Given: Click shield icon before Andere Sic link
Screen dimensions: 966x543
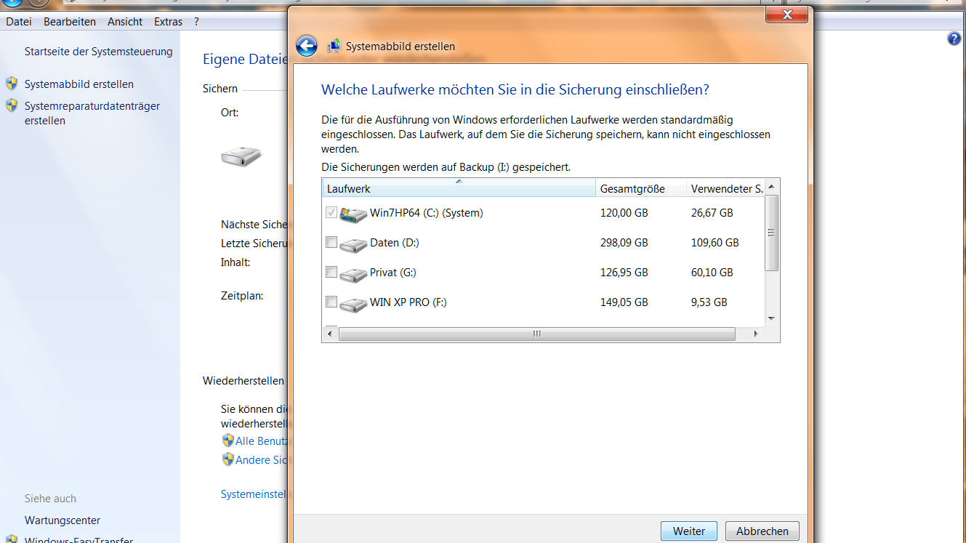Looking at the screenshot, I should tap(228, 459).
